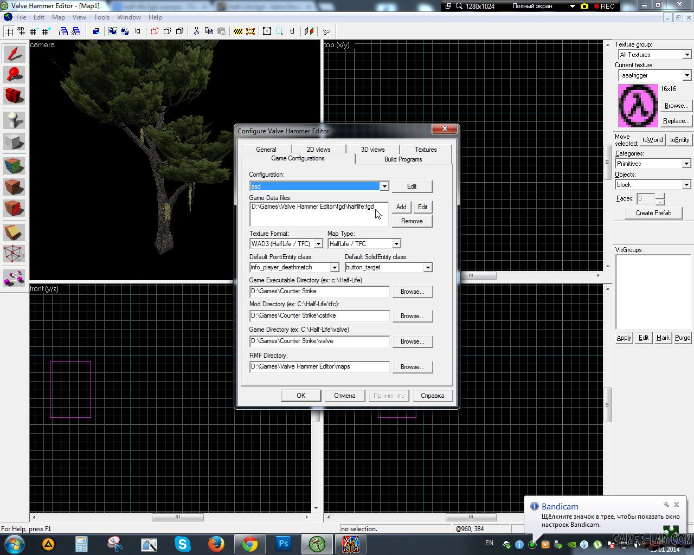The height and width of the screenshot is (555, 694).
Task: Confirm the dialog with OK
Action: coord(301,396)
